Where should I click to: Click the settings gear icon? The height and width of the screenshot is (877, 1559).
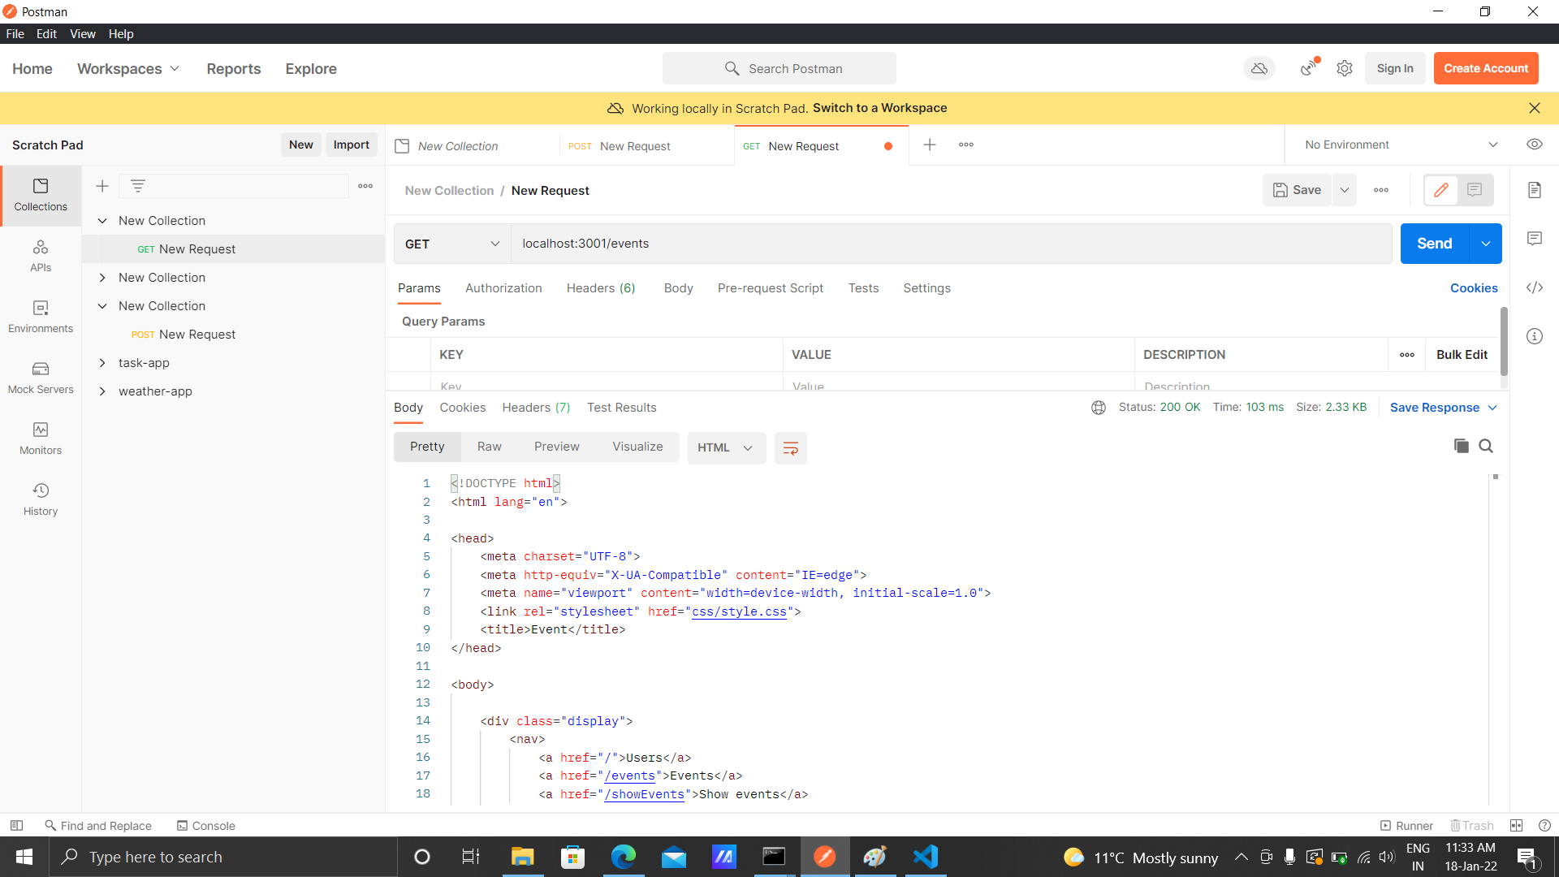1345,69
